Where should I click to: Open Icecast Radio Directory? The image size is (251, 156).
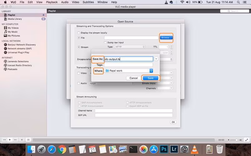coord(20,65)
